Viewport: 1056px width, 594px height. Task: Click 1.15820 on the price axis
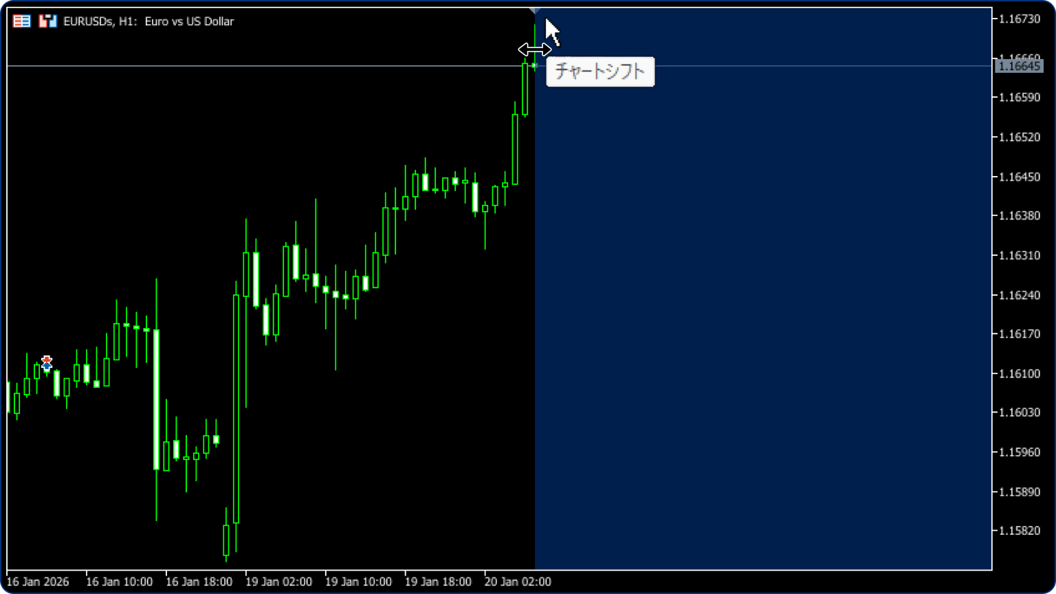(x=1020, y=531)
